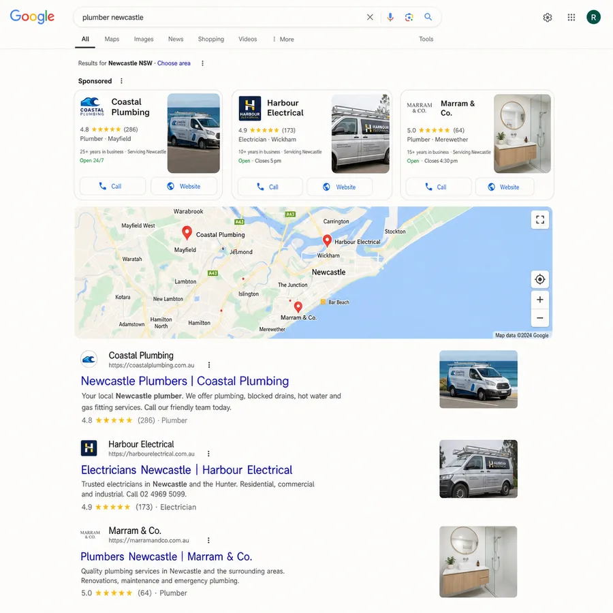Open thumbnail beside Coastal Plumbing search result
The image size is (613, 613).
(x=479, y=379)
